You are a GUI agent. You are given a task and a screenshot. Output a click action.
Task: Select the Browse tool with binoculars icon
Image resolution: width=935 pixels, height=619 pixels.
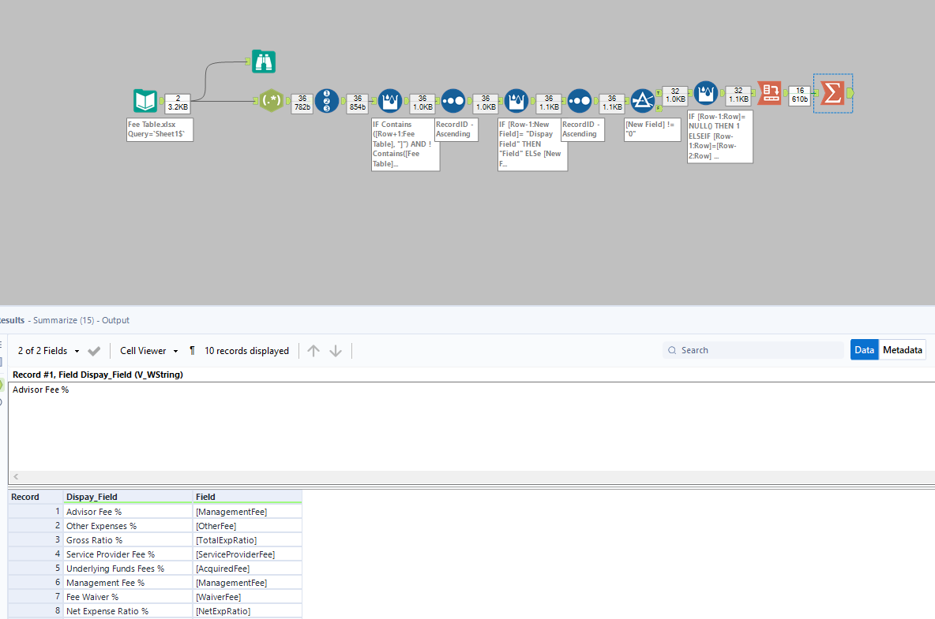[x=263, y=61]
